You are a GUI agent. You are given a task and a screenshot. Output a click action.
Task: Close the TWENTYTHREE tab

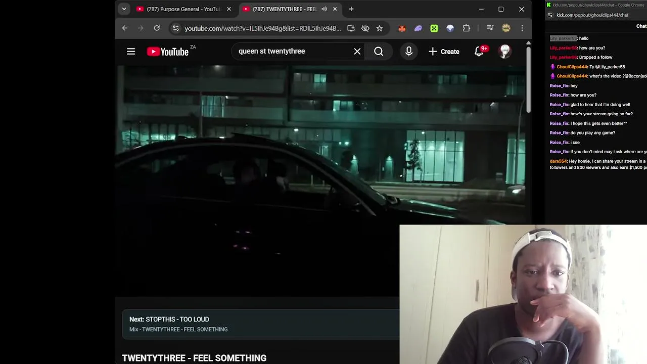[335, 9]
